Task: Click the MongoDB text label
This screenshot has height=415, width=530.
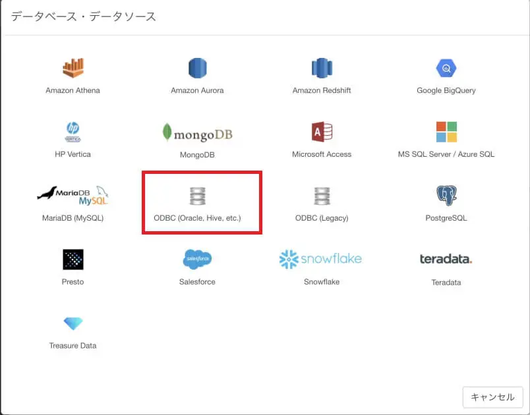Action: pyautogui.click(x=197, y=155)
